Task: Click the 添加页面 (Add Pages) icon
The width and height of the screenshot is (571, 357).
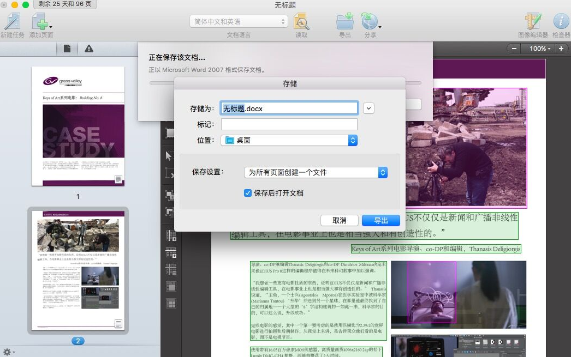Action: tap(40, 22)
